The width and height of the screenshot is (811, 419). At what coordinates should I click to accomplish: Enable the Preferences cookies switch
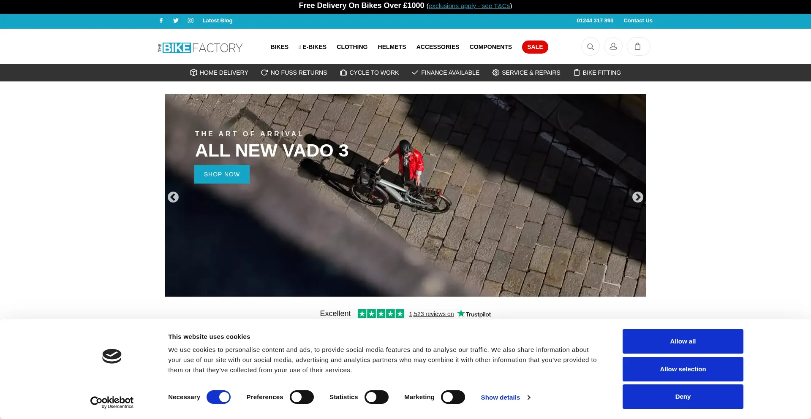(x=302, y=397)
